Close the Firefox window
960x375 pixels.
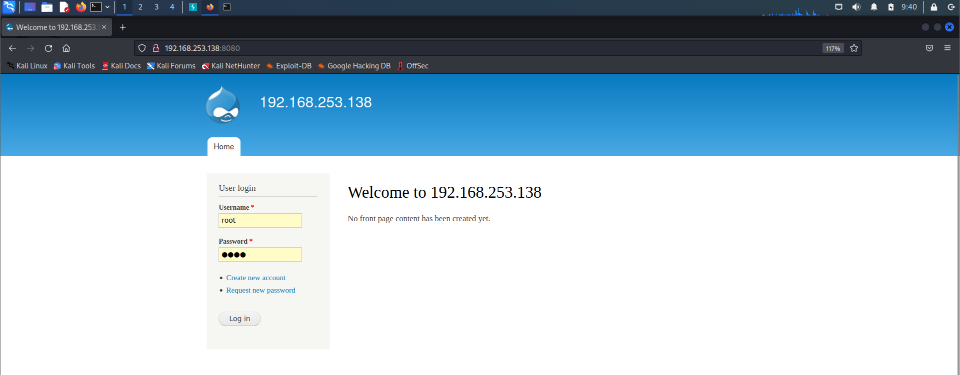pyautogui.click(x=949, y=27)
